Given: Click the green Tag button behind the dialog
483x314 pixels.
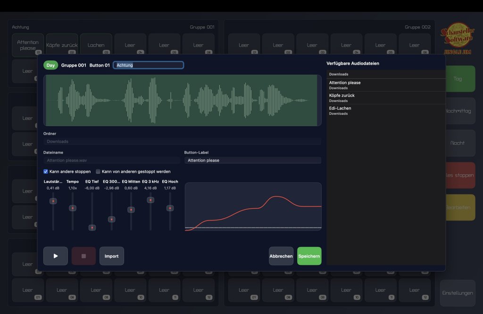Looking at the screenshot, I should (x=460, y=79).
